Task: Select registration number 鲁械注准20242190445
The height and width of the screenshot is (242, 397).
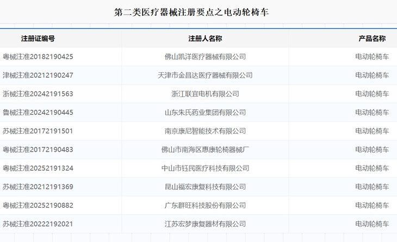Action: pyautogui.click(x=38, y=113)
